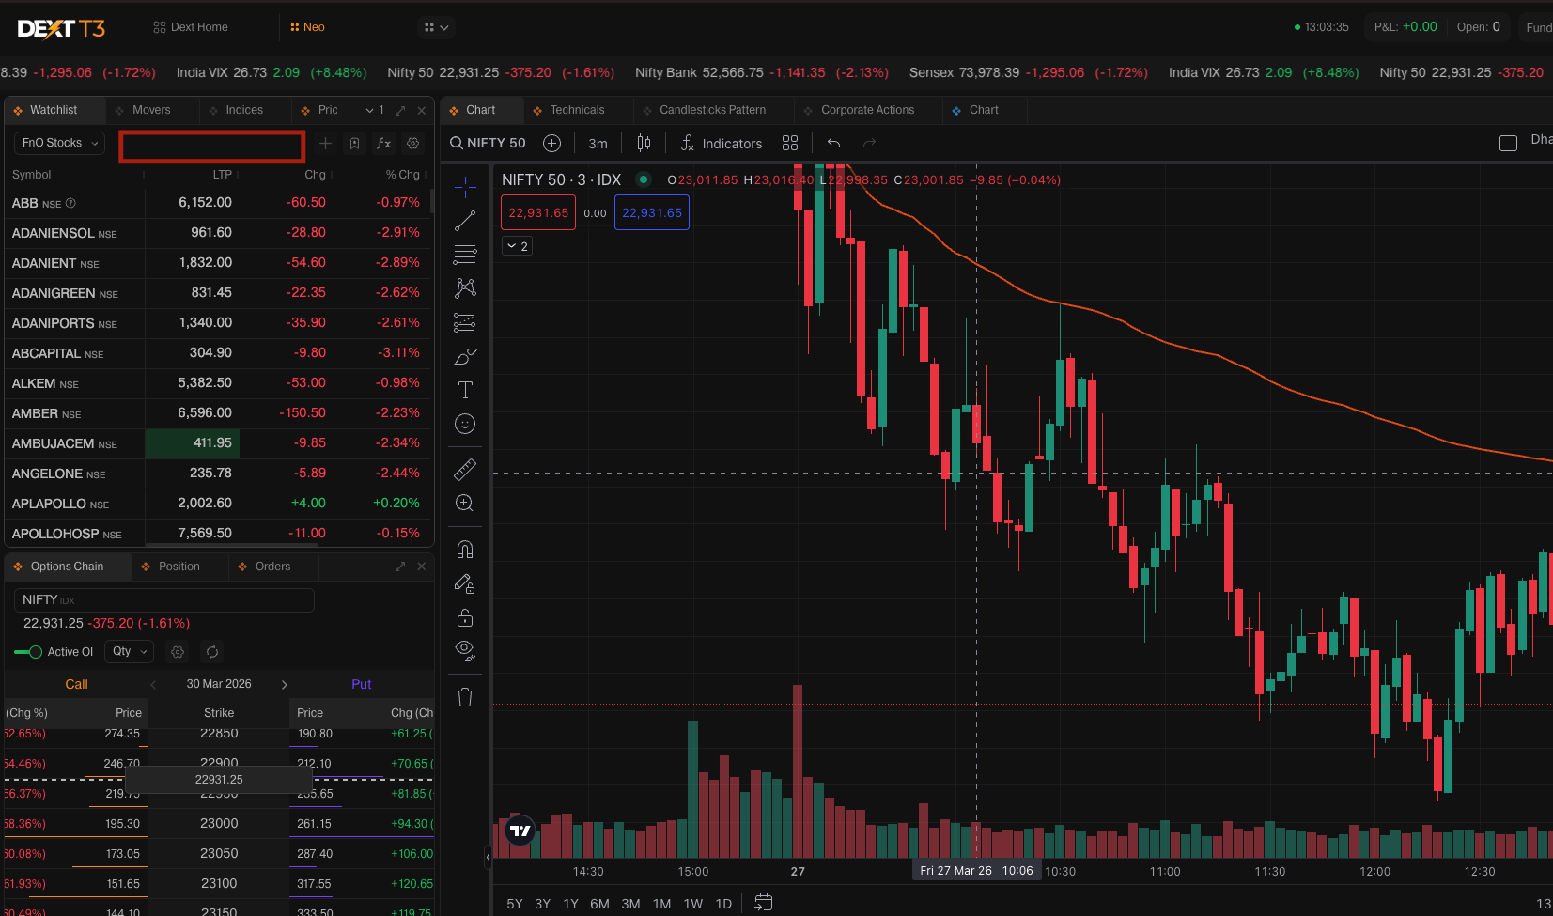Select the text annotation tool
This screenshot has height=916, width=1553.
pos(465,390)
